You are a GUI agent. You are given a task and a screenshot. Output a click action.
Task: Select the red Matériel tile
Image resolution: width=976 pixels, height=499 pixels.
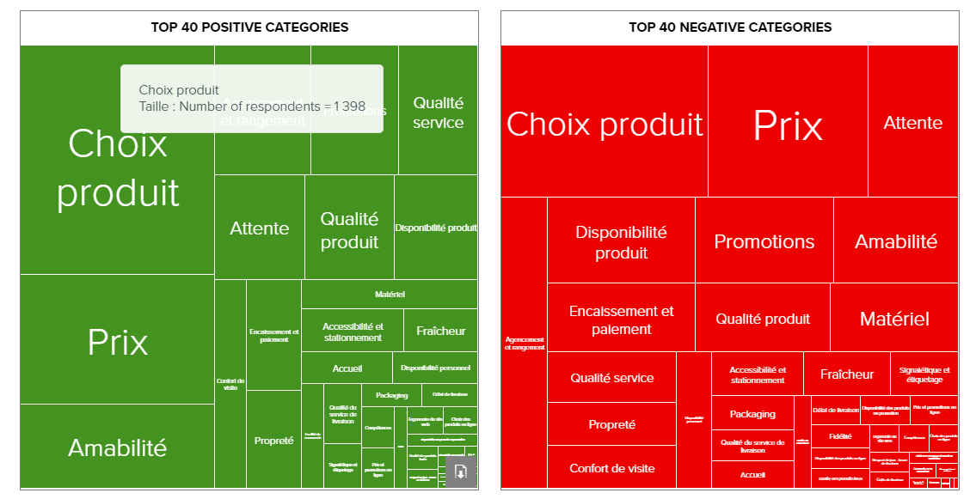click(x=894, y=319)
